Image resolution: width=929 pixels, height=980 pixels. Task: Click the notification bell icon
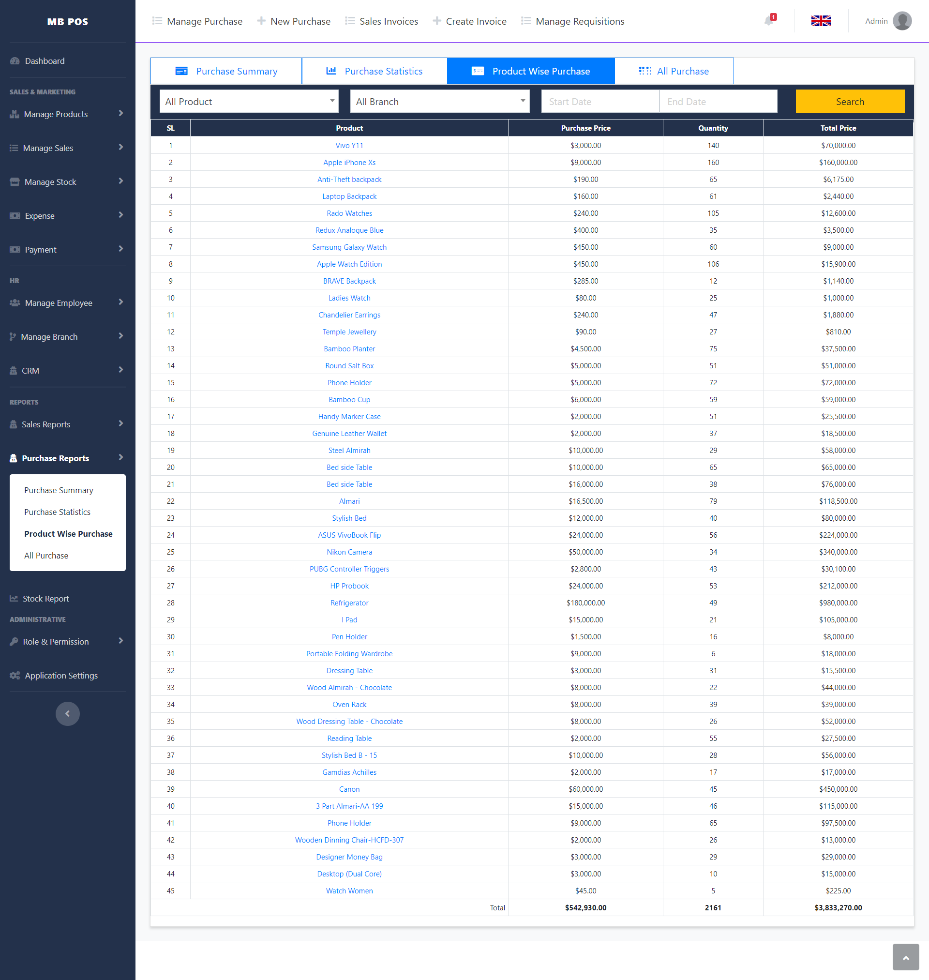[x=768, y=21]
